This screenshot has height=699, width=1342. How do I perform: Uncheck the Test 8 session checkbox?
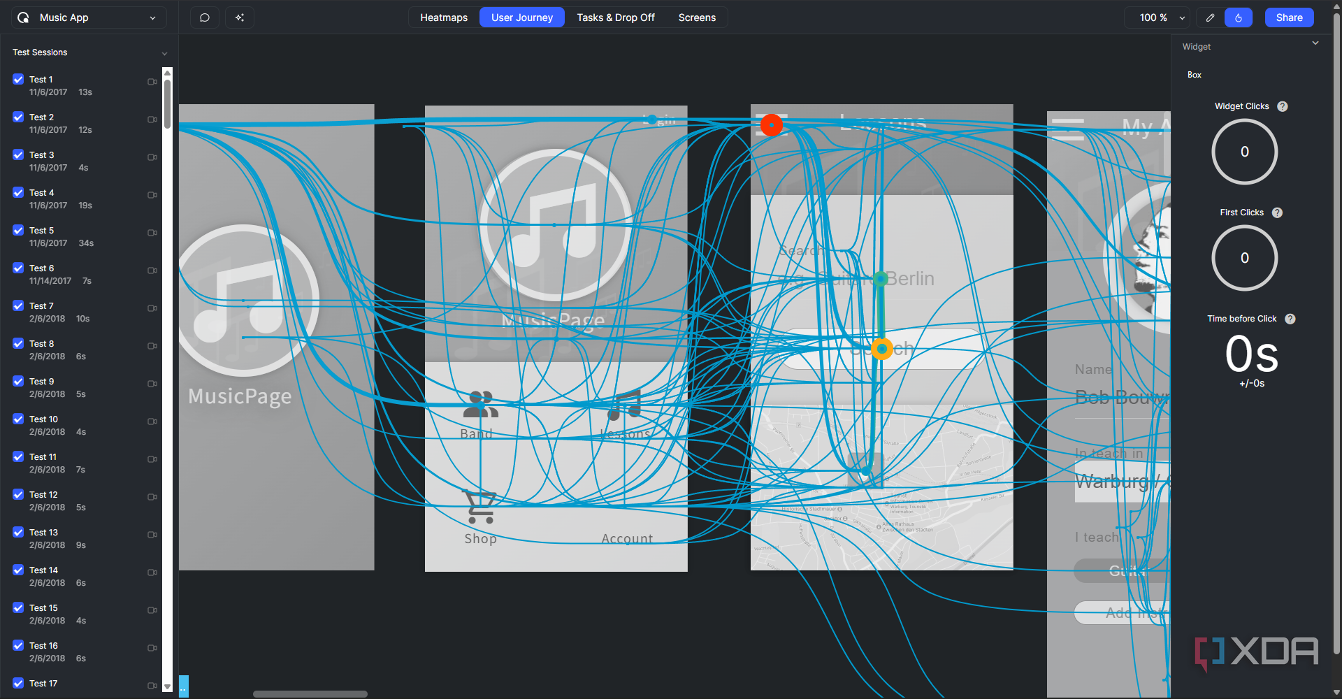[x=18, y=343]
